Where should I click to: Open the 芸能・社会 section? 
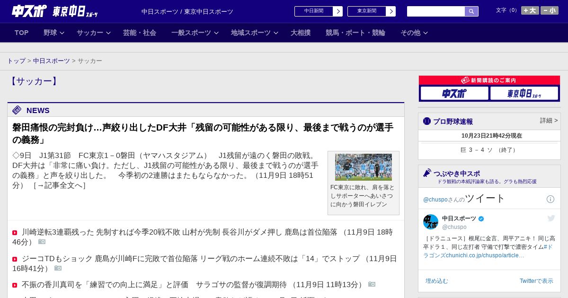point(140,33)
